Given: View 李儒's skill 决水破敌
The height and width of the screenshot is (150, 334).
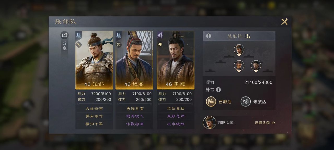Looking at the screenshot, I should click(176, 124).
